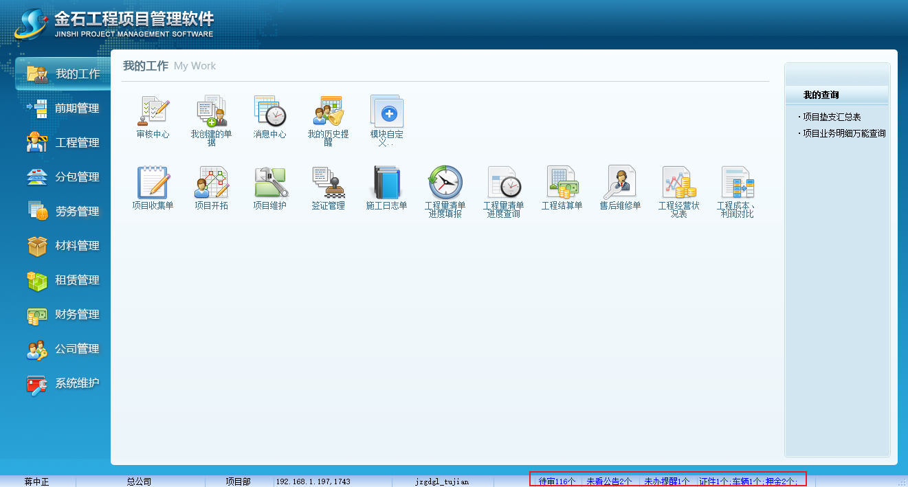908x487 pixels.
Task: Open 我的历史提醒 icon
Action: pos(328,111)
